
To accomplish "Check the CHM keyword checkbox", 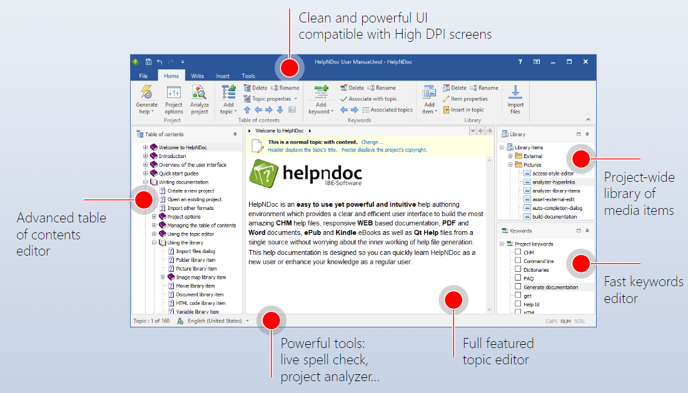I will click(x=519, y=252).
